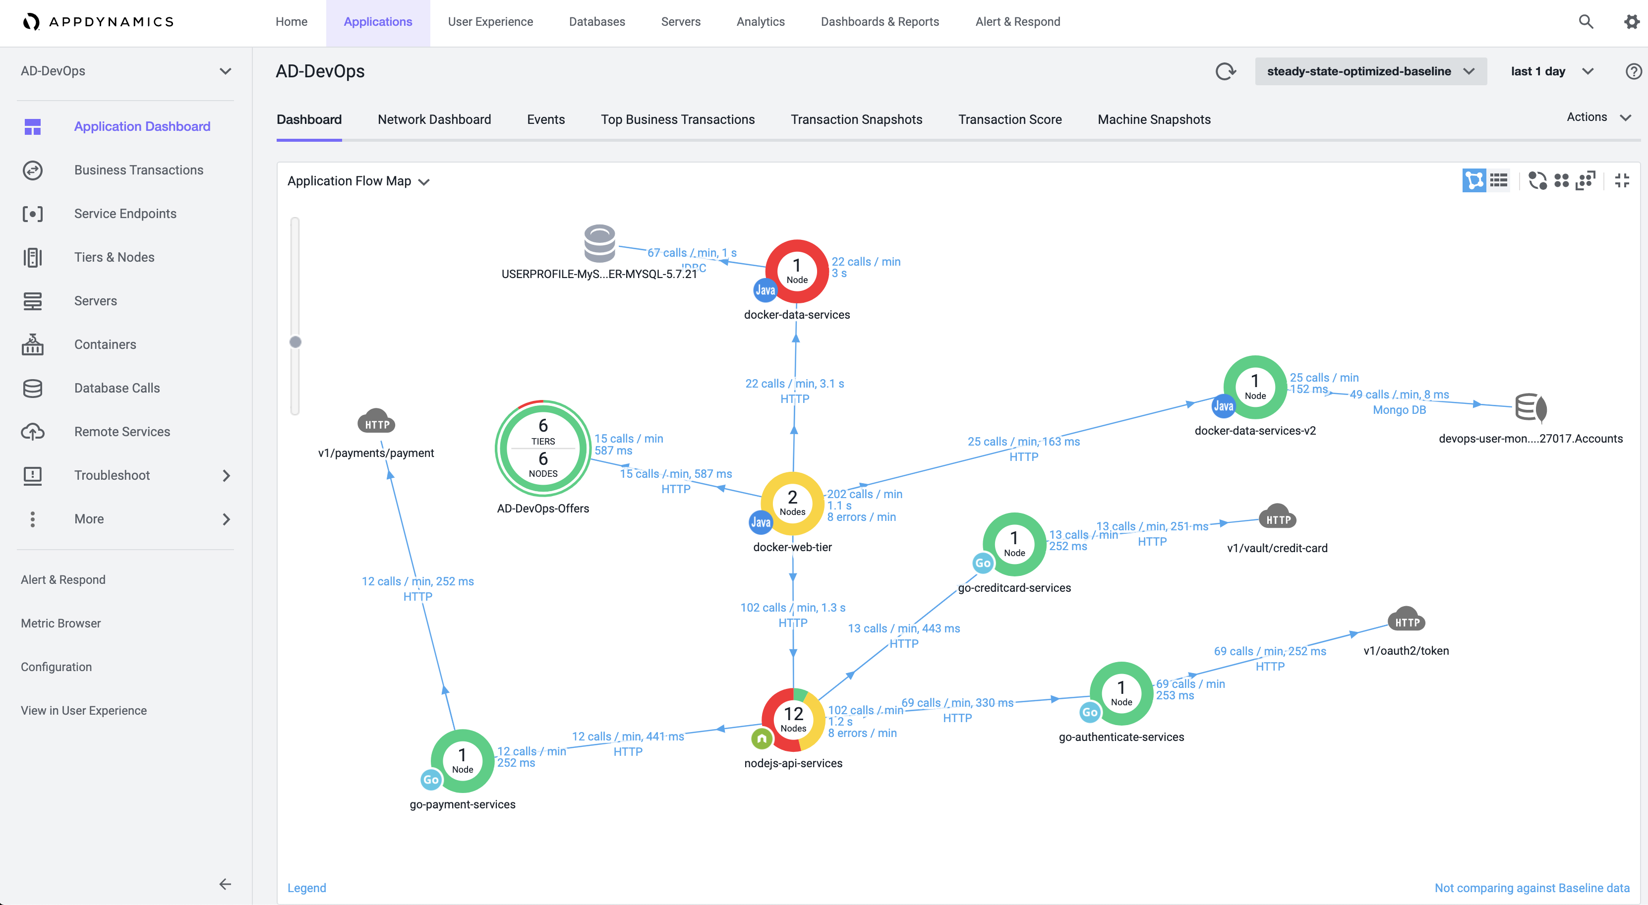
Task: Collapse sidebar with the left arrow
Action: point(225,884)
